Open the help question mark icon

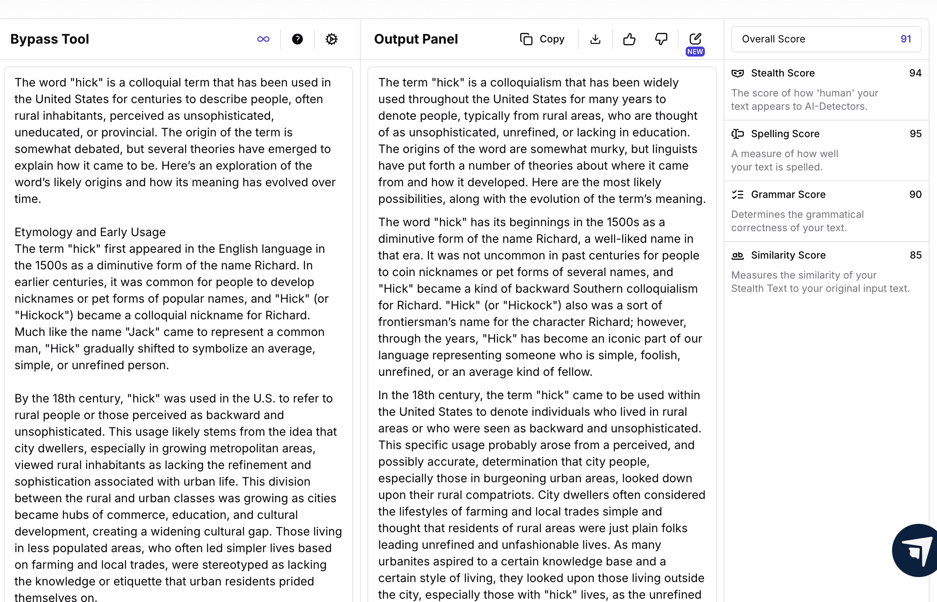(297, 39)
